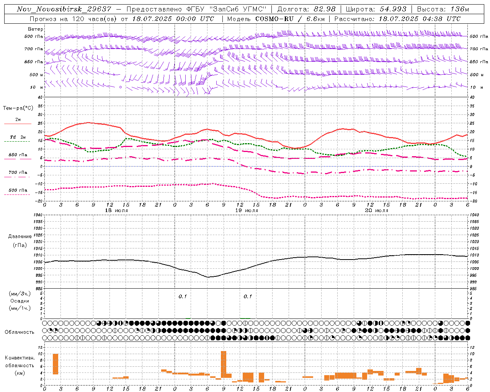Click the right-side 10 м wind label
The width and height of the screenshot is (490, 392).
pos(477,87)
